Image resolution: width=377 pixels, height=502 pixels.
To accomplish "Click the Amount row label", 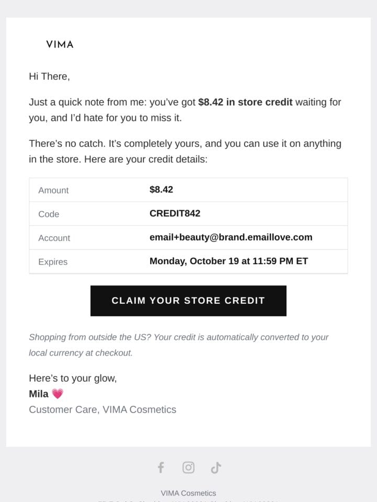I will [x=53, y=190].
